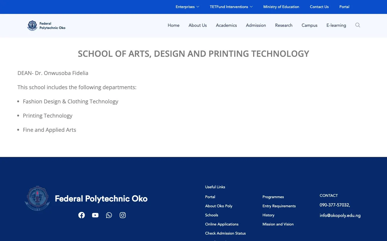Click the DEAN- Dr. Onwusoba Fidelia line

tap(53, 73)
